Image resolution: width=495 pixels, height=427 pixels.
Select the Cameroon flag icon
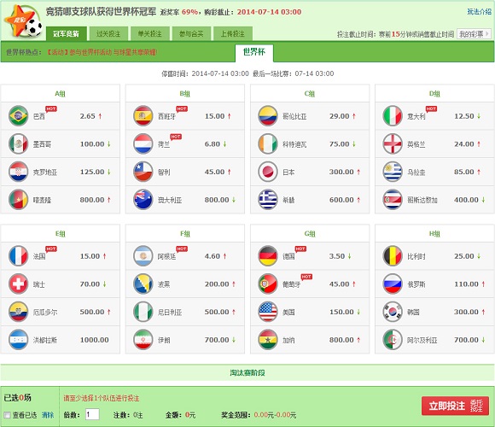tap(18, 200)
